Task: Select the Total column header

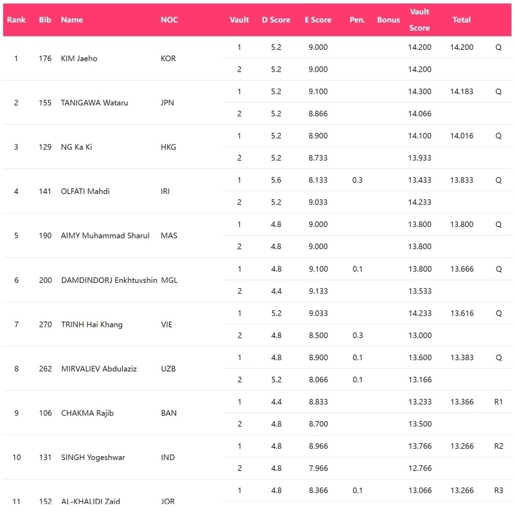Action: click(461, 20)
